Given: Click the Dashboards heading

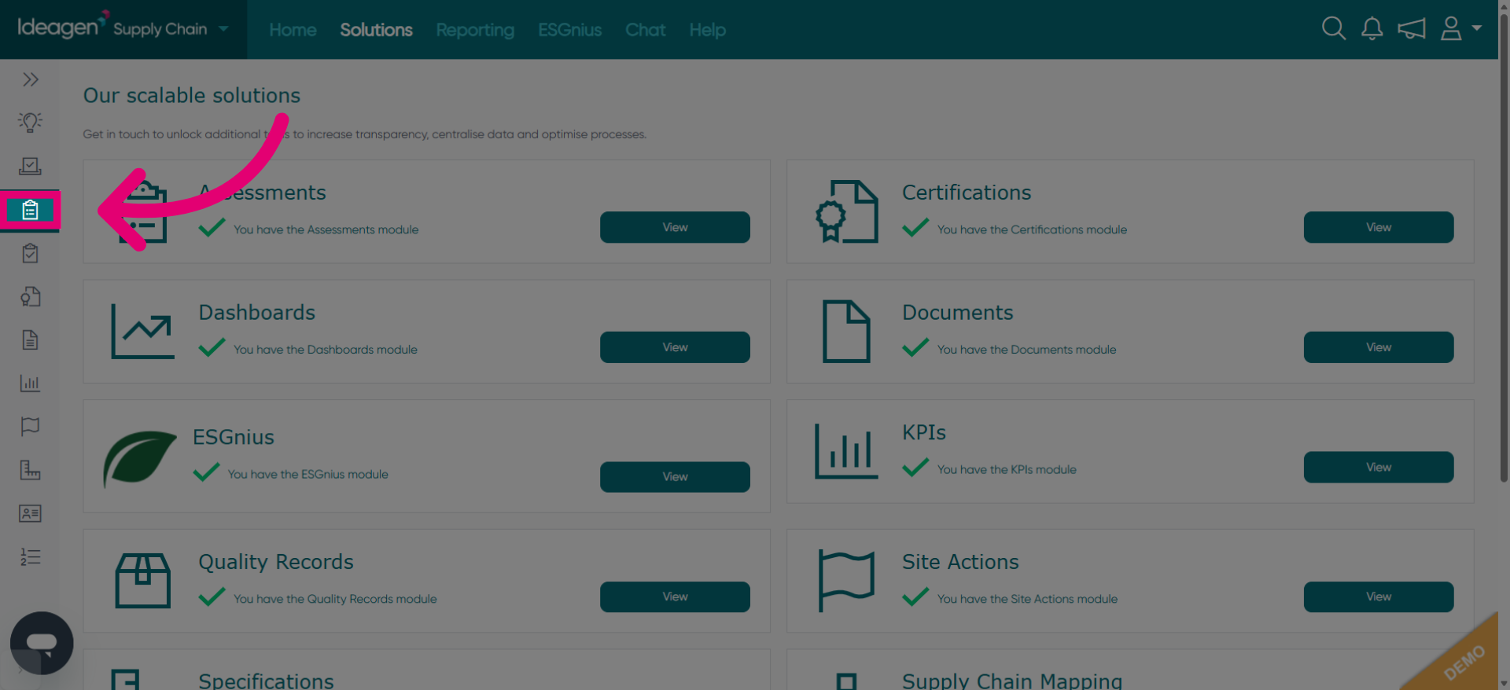Looking at the screenshot, I should [x=256, y=313].
